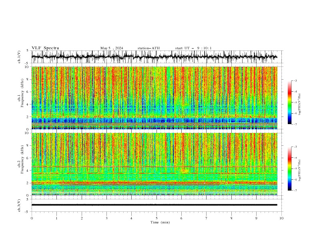The height and width of the screenshot is (245, 317).
Task: Click the "Time (min)" axis label
Action: pos(160,222)
